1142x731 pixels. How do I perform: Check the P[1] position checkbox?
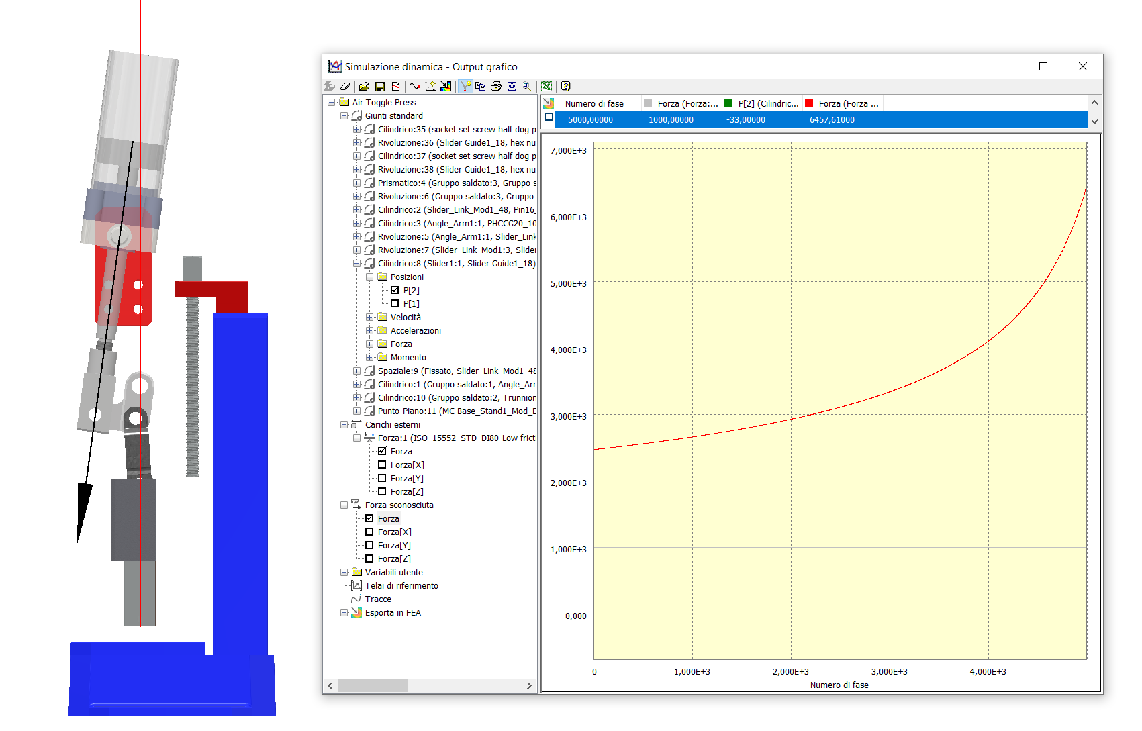click(395, 303)
